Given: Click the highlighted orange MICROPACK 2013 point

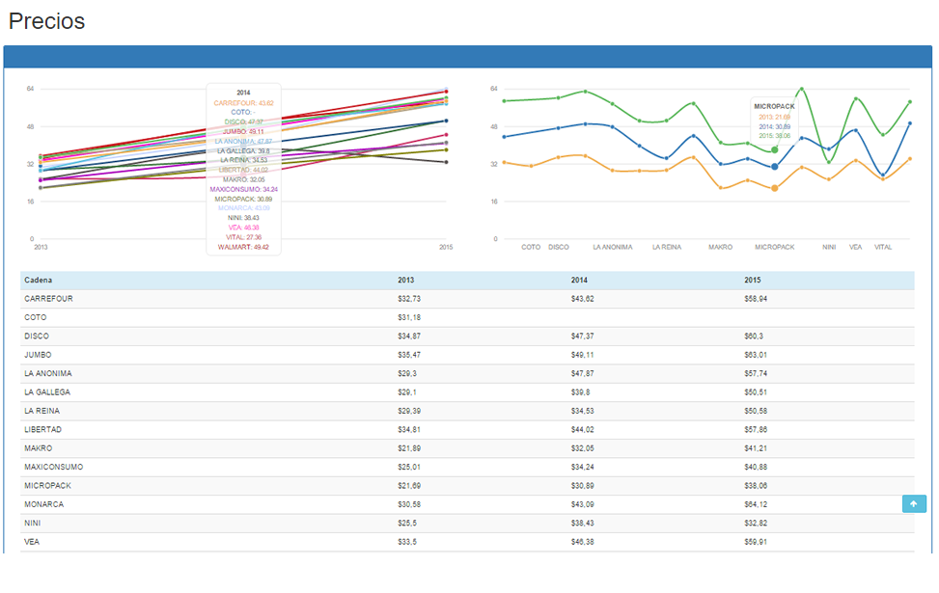Looking at the screenshot, I should [x=774, y=188].
